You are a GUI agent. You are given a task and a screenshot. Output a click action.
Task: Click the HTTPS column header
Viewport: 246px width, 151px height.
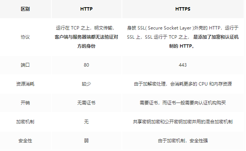(183, 9)
